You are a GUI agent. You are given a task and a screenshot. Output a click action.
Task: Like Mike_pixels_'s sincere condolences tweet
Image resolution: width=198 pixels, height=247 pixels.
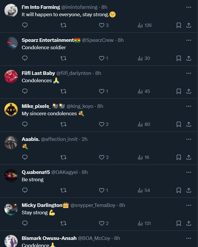(x=104, y=124)
